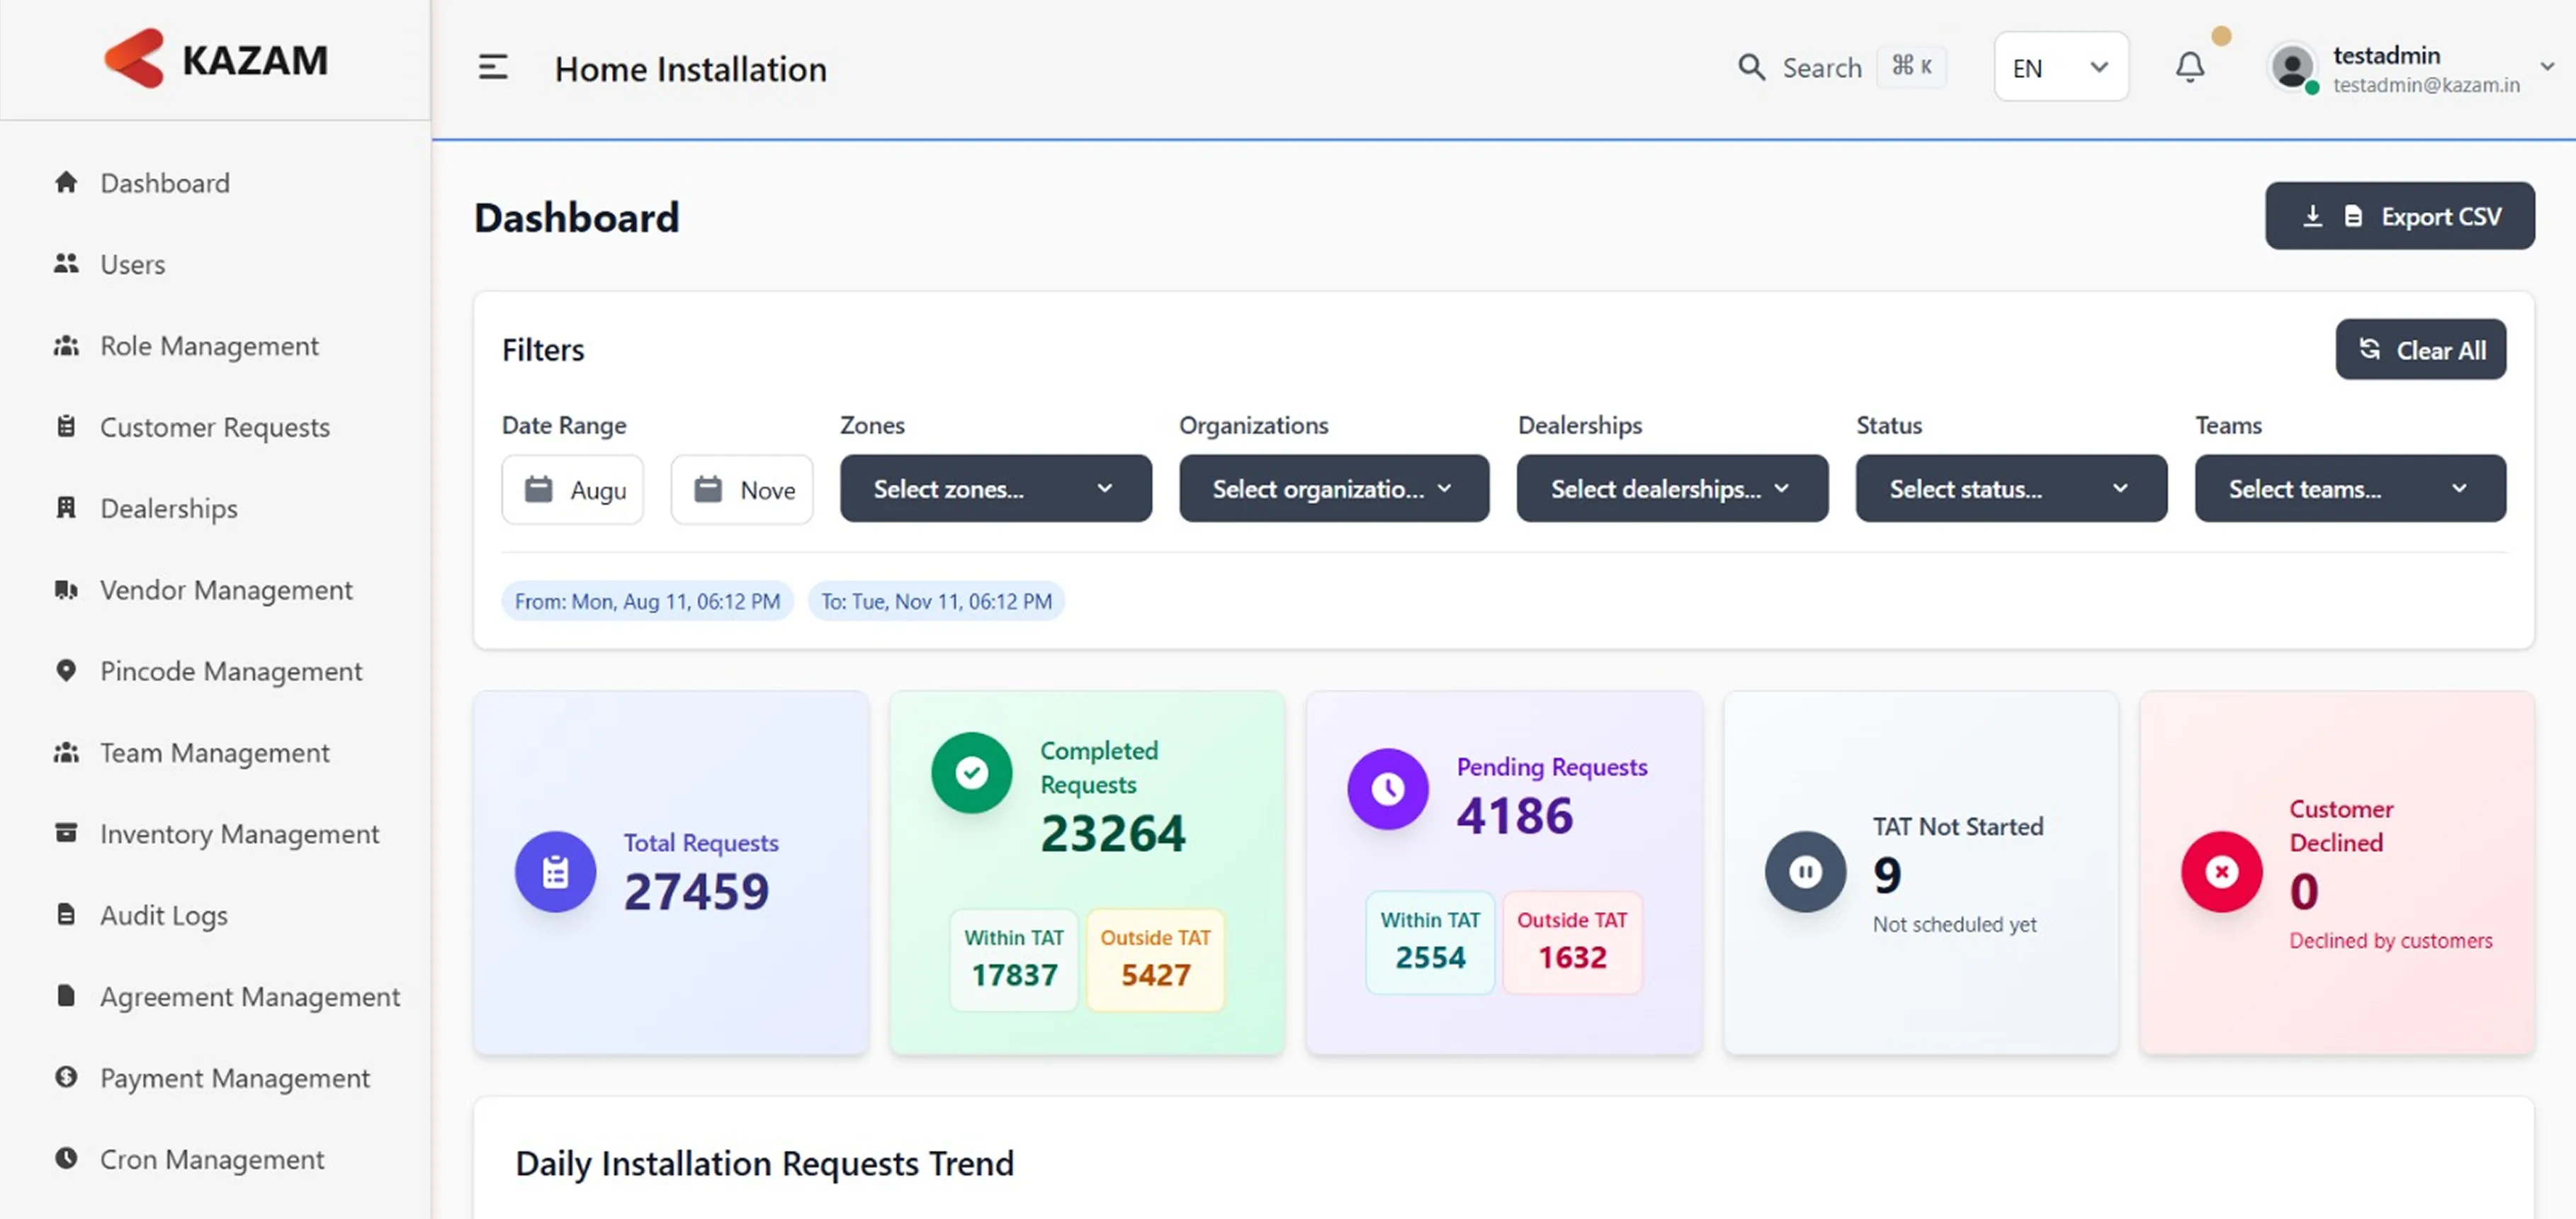Open the Select status dropdown

click(2010, 489)
